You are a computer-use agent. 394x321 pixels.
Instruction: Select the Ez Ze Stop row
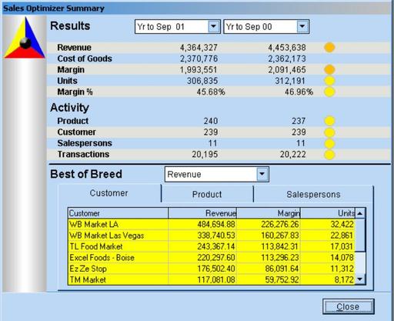click(x=212, y=269)
